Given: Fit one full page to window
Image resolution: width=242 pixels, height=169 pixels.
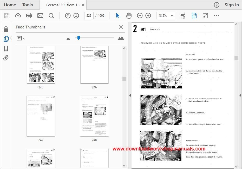Looking at the screenshot, I should coord(194,16).
